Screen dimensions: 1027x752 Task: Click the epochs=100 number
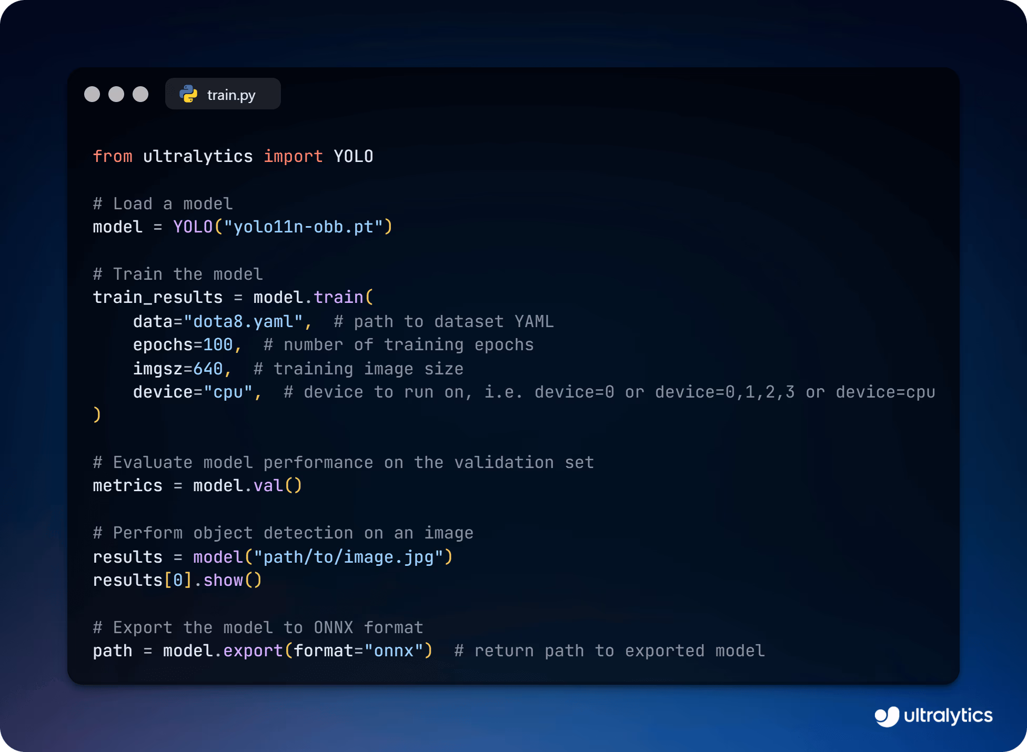click(x=218, y=344)
